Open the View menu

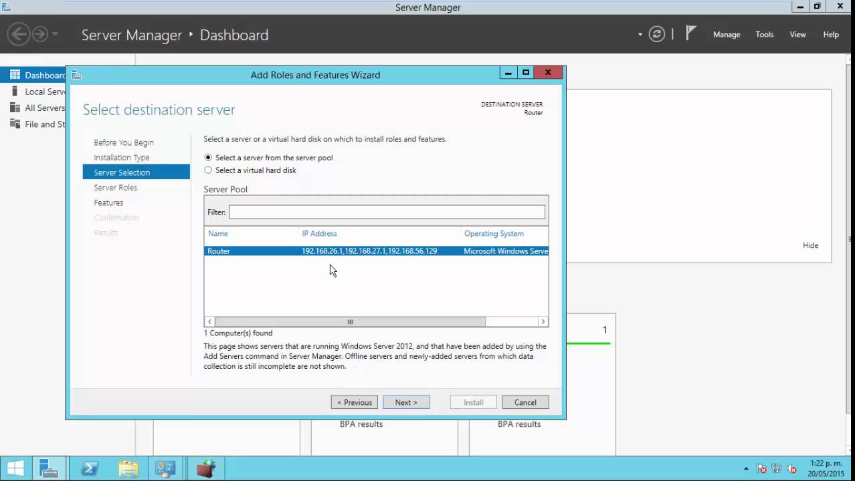click(797, 35)
